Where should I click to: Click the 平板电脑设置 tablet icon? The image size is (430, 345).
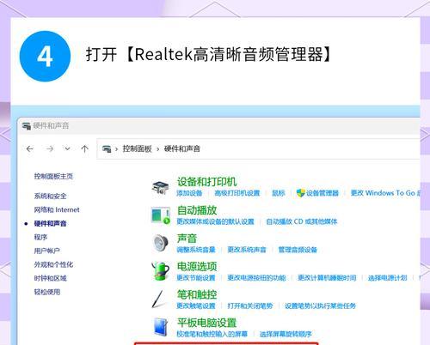tap(161, 327)
